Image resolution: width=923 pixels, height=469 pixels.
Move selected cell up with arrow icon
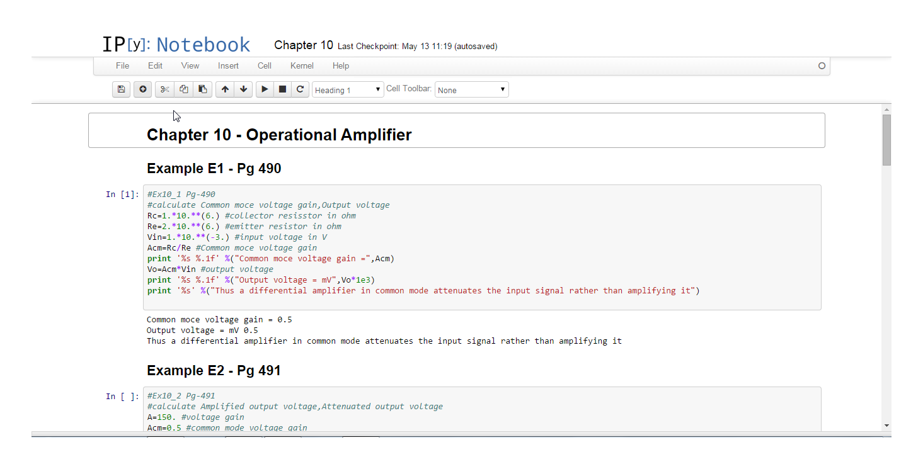pos(225,89)
